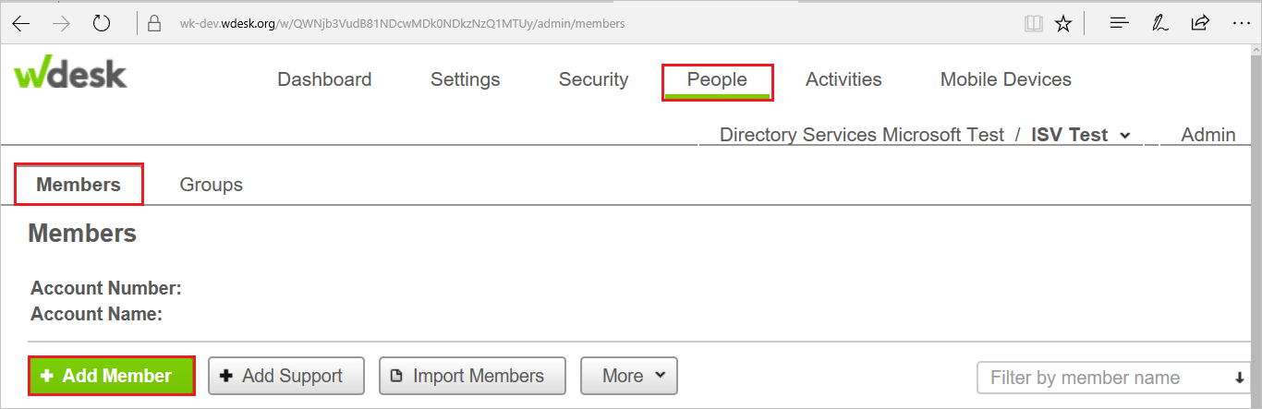Image resolution: width=1262 pixels, height=409 pixels.
Task: Open the More dropdown button
Action: (x=629, y=376)
